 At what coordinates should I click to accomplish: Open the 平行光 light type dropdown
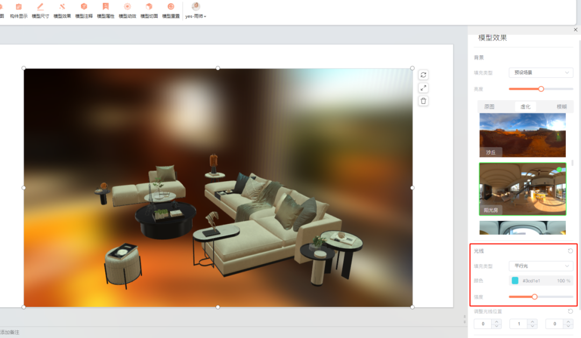point(540,265)
